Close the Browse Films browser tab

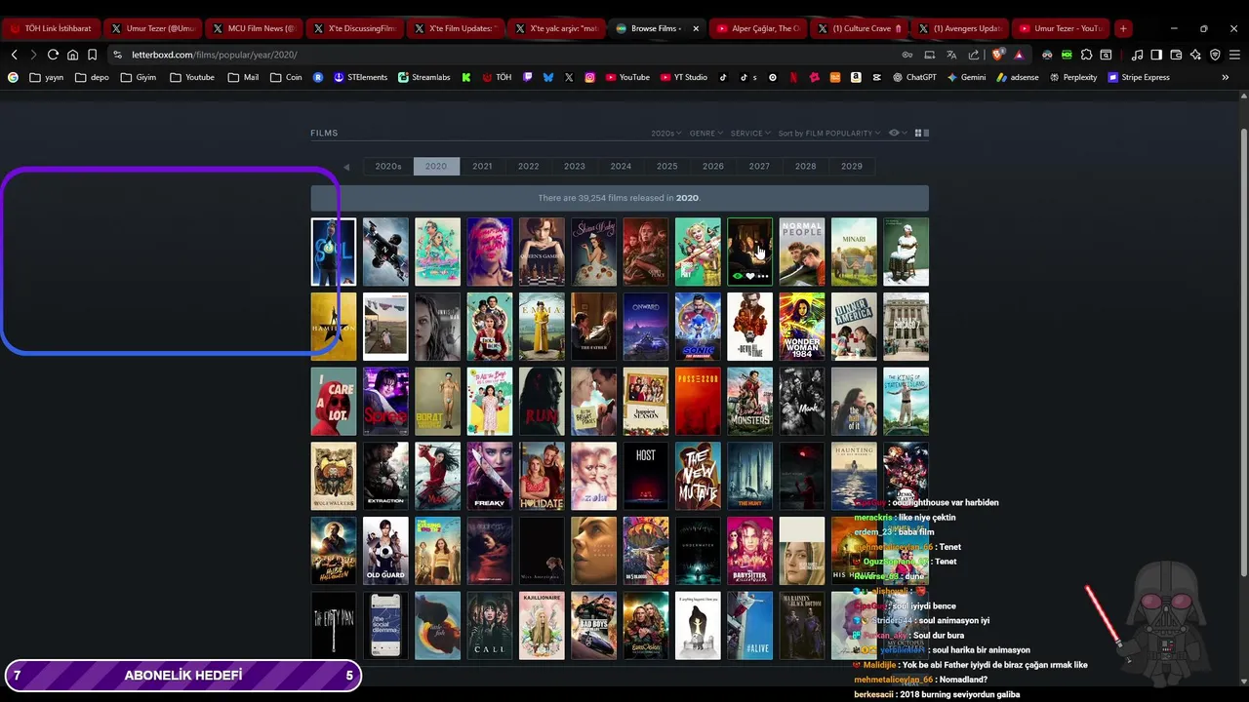click(696, 28)
